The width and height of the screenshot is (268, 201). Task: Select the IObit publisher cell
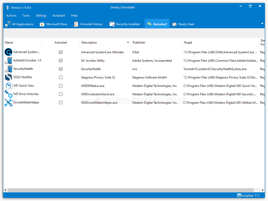136,52
